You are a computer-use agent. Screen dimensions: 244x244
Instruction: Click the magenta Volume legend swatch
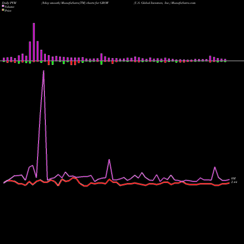[x=3, y=6]
